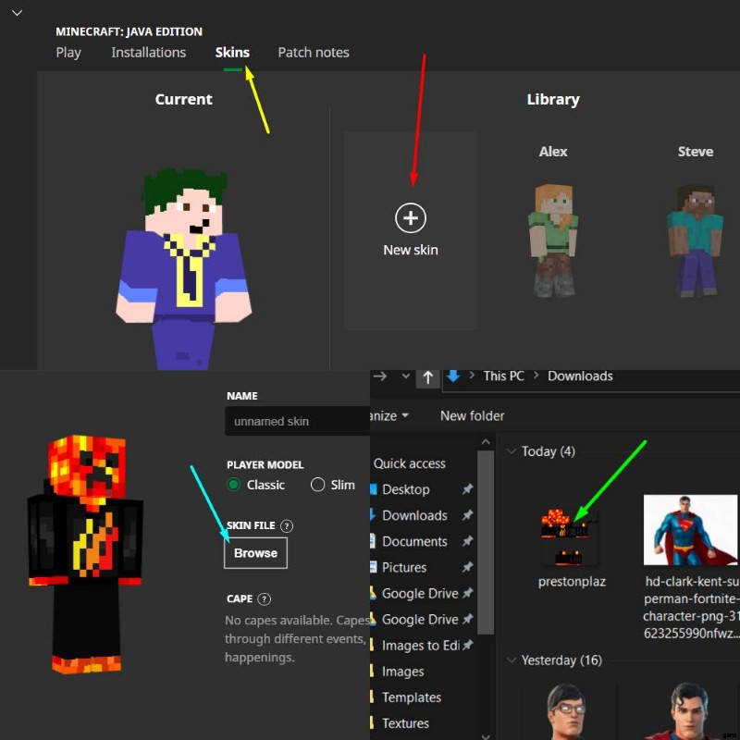This screenshot has height=740, width=740.
Task: Select the Slim player model
Action: [x=318, y=485]
